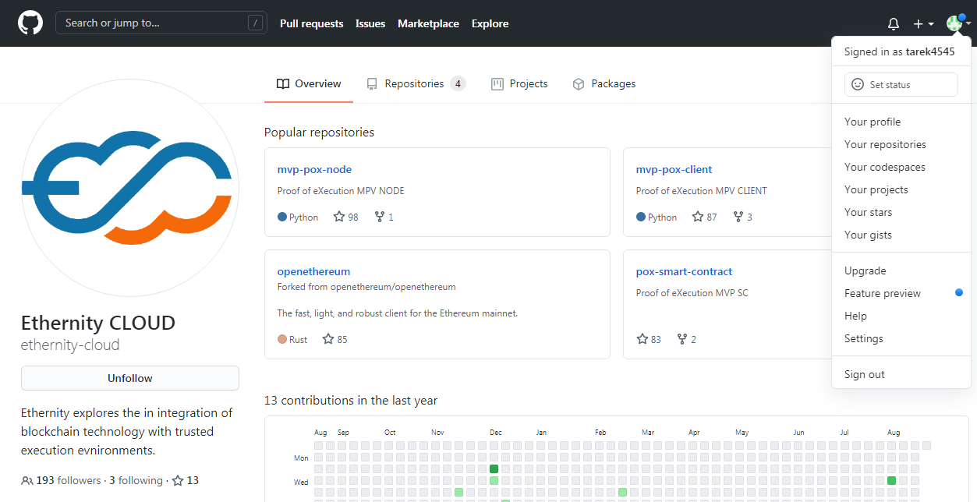Click star count 98 on mvp-pox-node
Viewport: 977px width, 502px height.
345,217
